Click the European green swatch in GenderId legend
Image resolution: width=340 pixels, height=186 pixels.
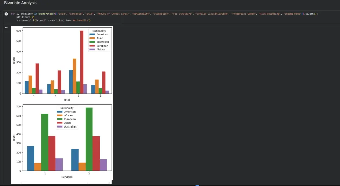60,119
